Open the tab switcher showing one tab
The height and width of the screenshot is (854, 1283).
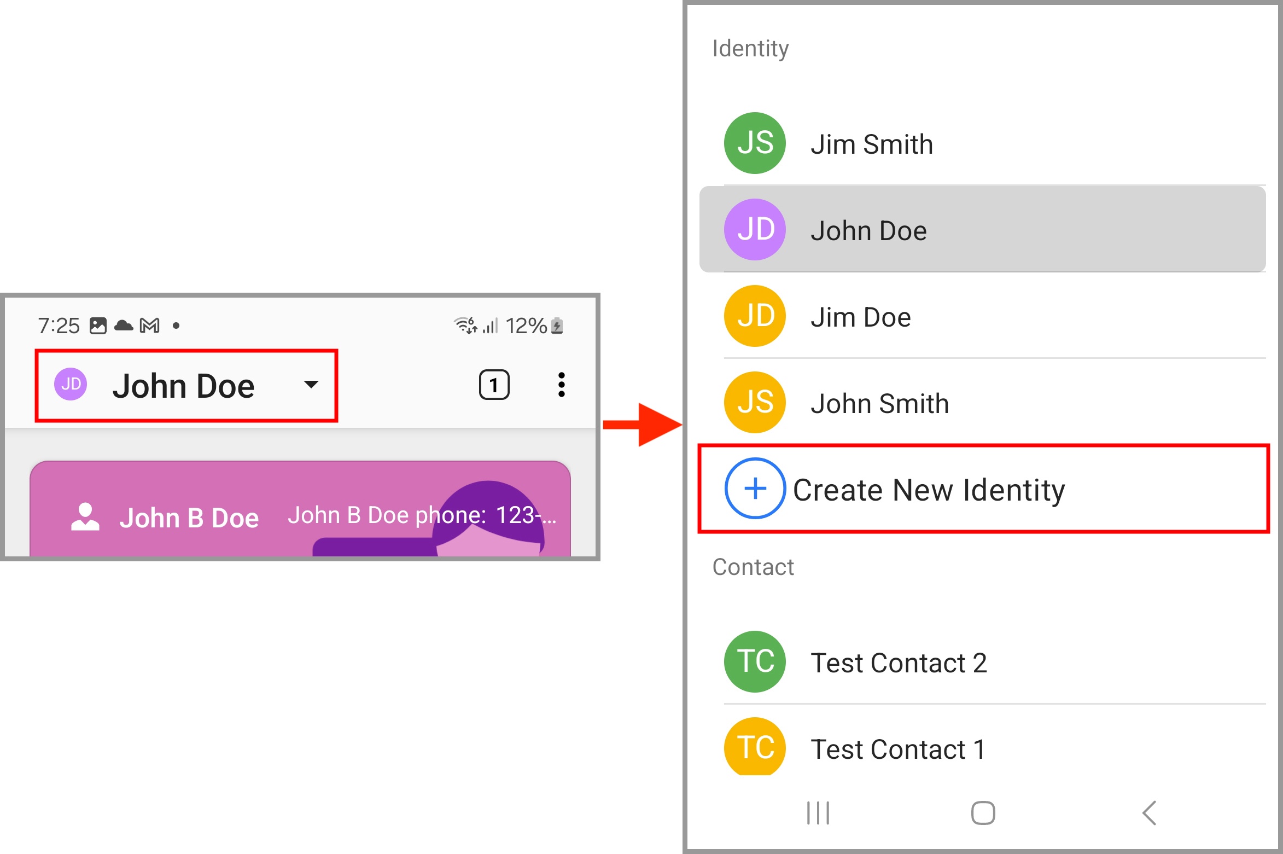coord(493,385)
